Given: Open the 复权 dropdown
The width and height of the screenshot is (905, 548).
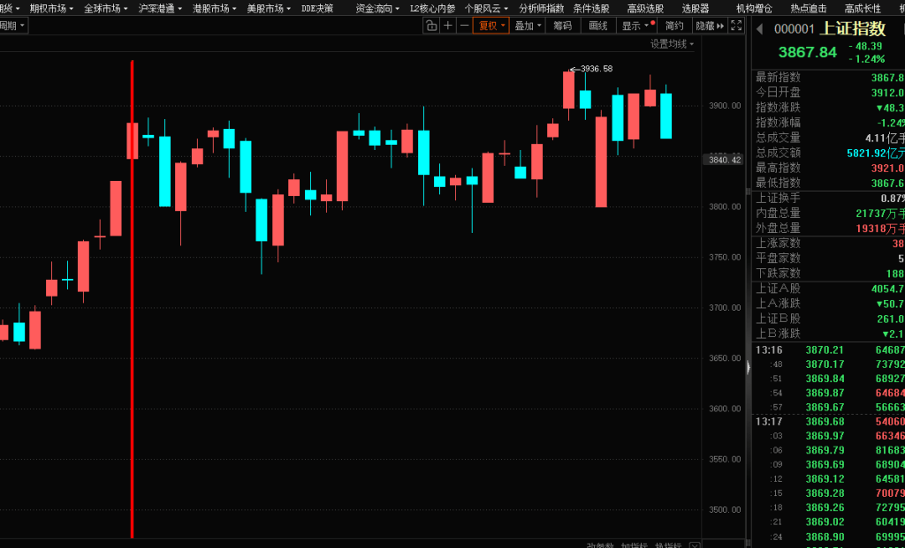Looking at the screenshot, I should pyautogui.click(x=491, y=26).
